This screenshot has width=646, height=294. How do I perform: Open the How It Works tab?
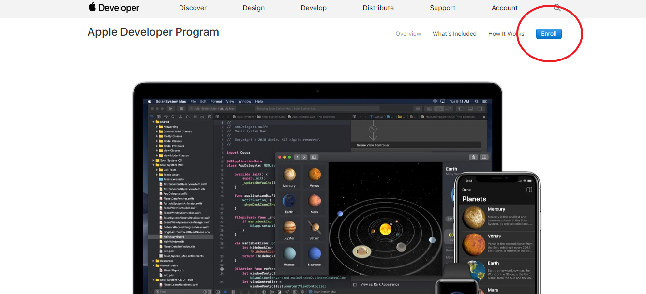coord(506,34)
